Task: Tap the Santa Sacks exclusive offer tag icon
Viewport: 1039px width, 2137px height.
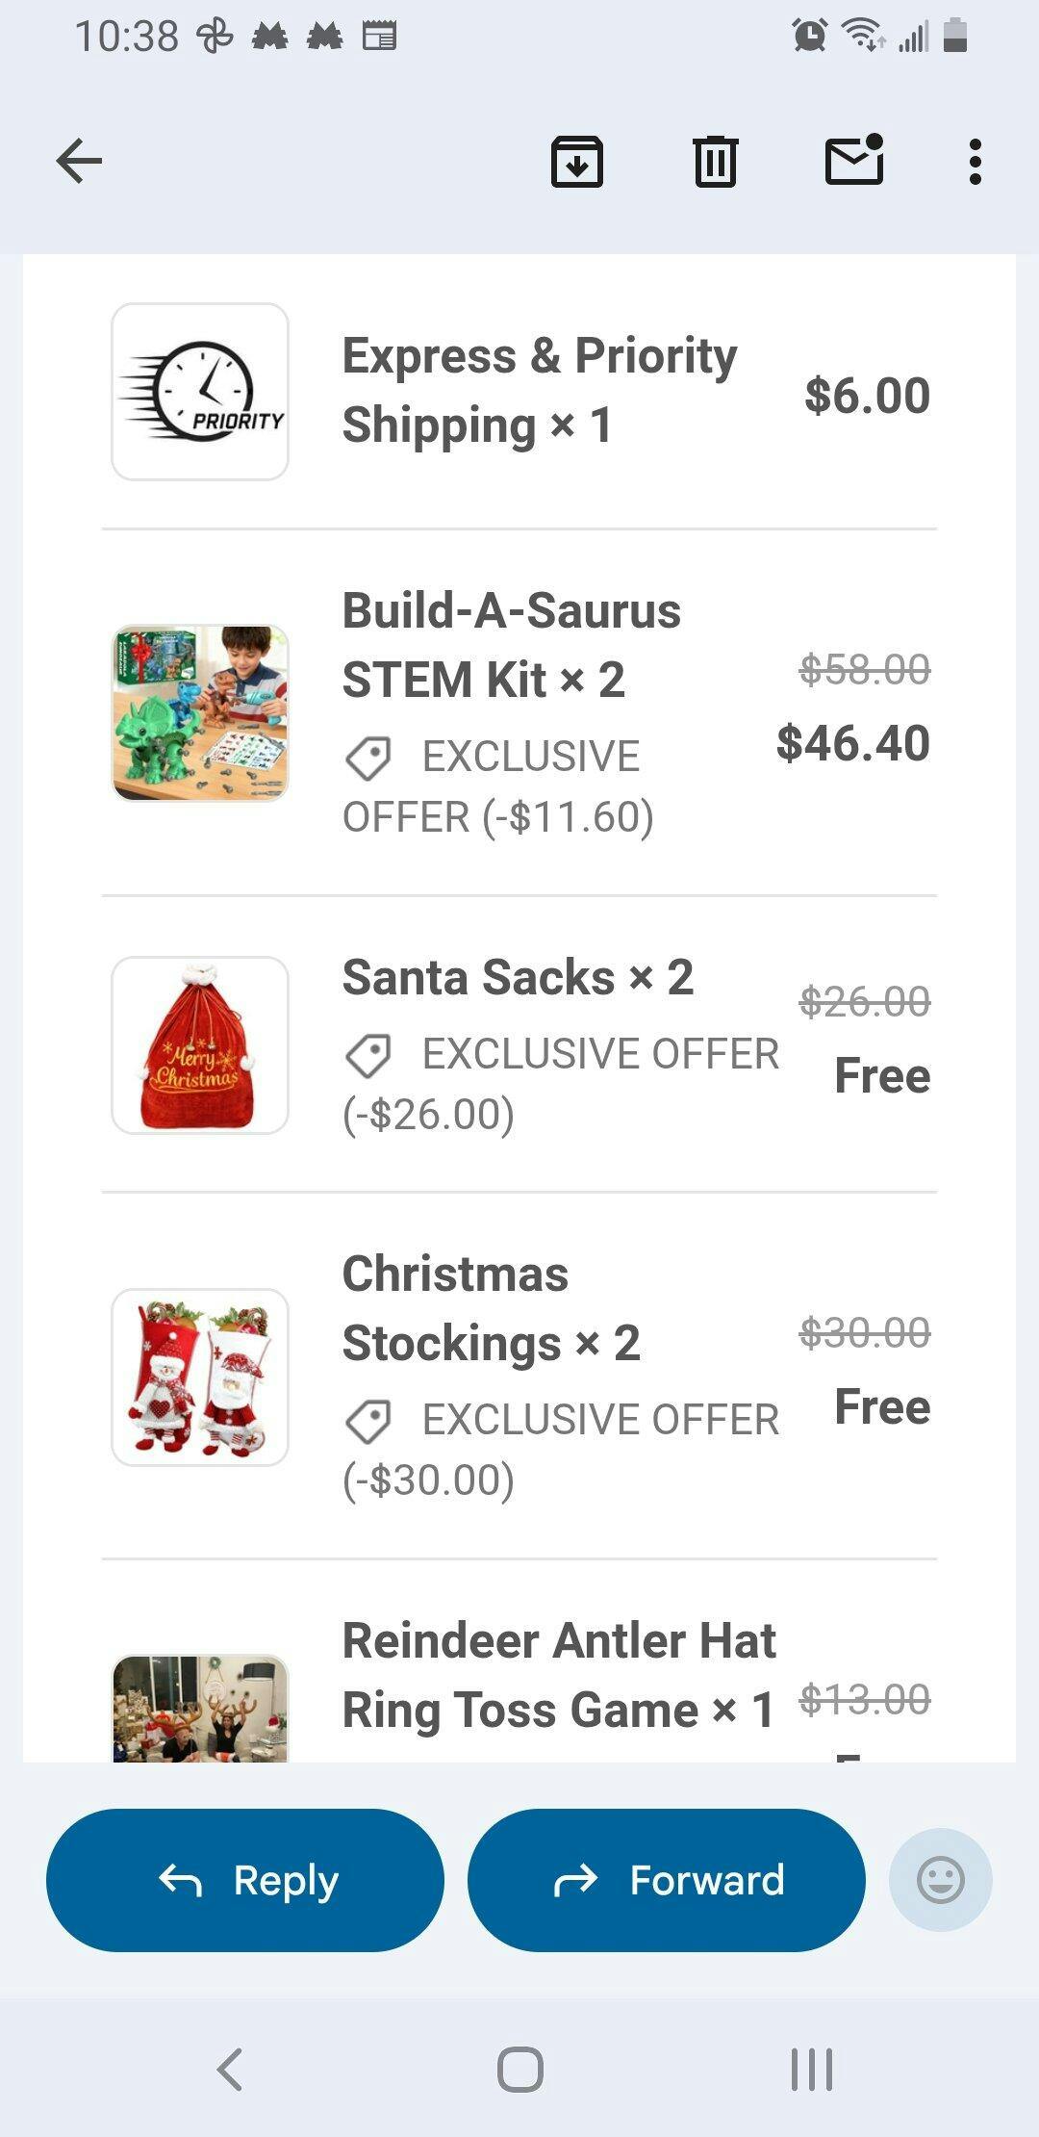Action: point(367,1055)
